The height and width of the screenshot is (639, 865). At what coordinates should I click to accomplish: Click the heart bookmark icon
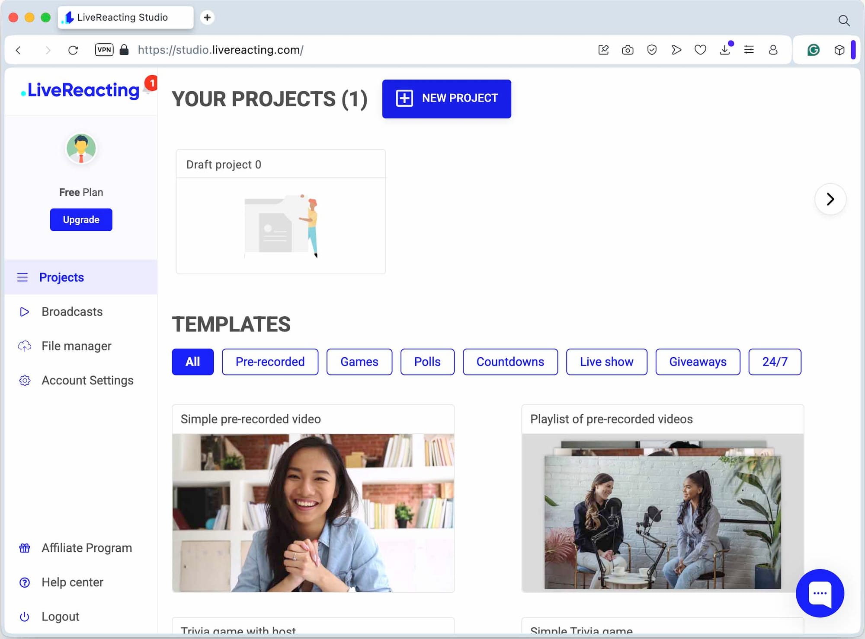pos(700,50)
